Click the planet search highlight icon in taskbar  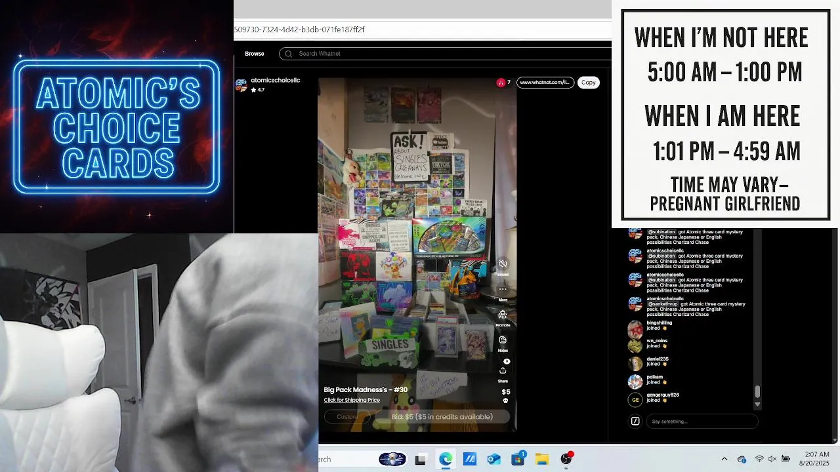[392, 460]
